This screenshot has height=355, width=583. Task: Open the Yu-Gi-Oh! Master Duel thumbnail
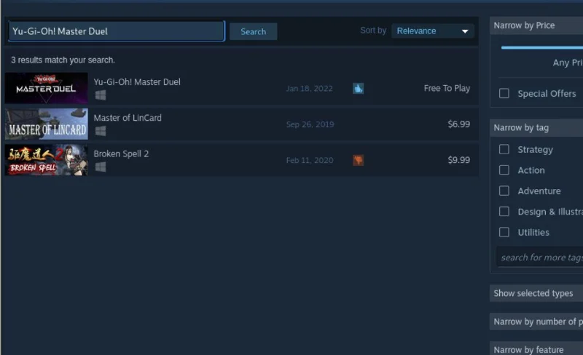coord(47,88)
